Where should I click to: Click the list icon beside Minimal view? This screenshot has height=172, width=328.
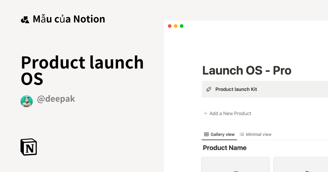coord(242,134)
